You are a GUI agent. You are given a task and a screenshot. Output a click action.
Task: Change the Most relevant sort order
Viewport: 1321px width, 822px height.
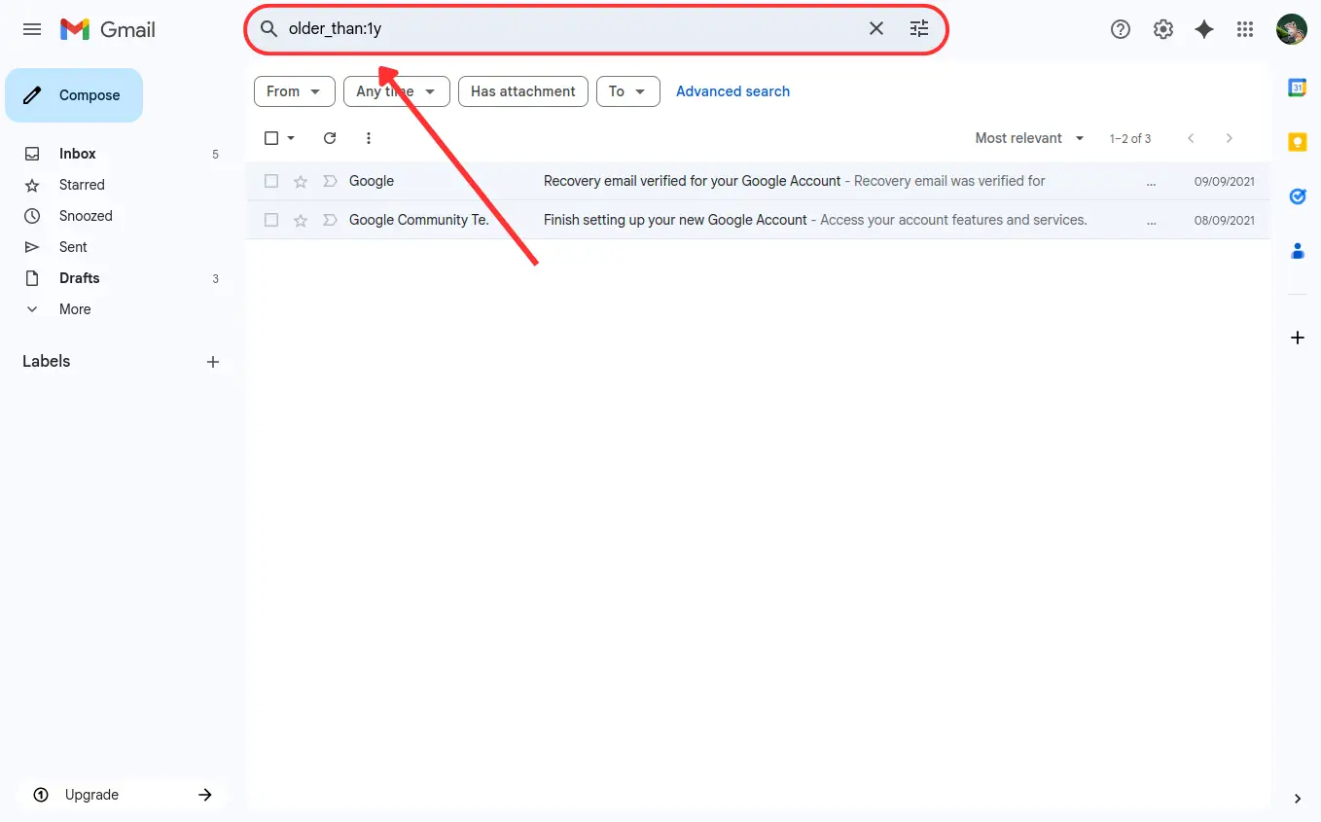point(1029,138)
